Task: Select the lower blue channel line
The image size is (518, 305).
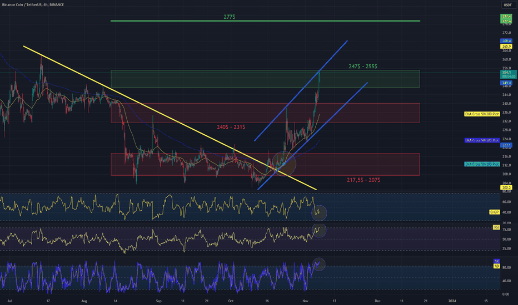Action: (312, 136)
